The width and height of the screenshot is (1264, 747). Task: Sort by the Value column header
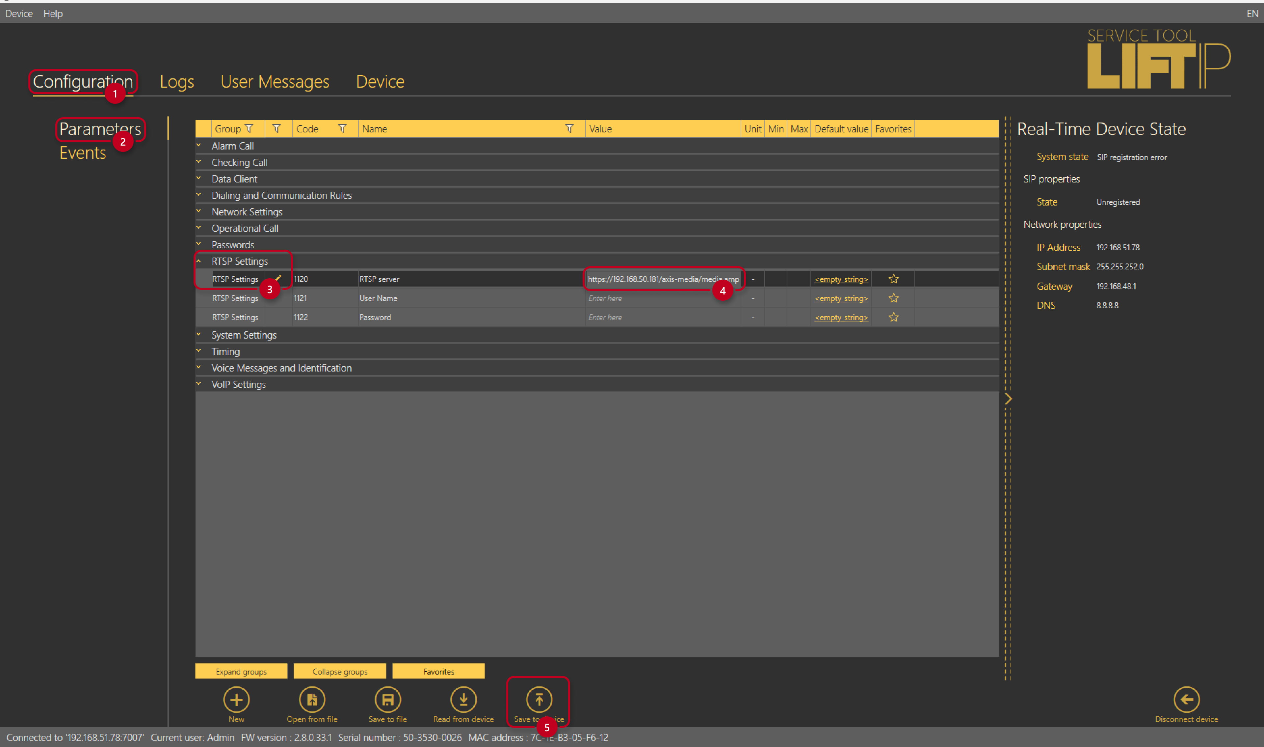pos(663,129)
